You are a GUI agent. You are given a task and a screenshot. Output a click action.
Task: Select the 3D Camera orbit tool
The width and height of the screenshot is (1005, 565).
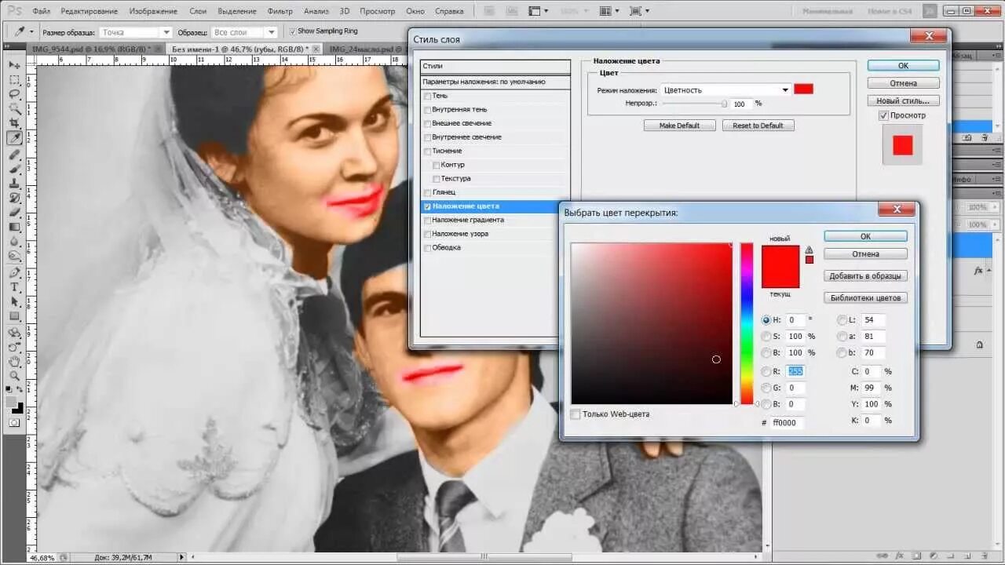(14, 347)
